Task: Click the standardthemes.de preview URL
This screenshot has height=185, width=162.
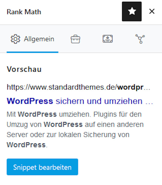Action: (78, 87)
